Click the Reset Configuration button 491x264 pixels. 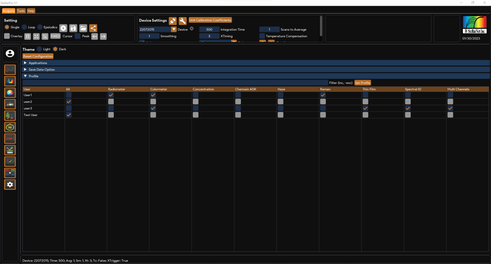[x=38, y=56]
